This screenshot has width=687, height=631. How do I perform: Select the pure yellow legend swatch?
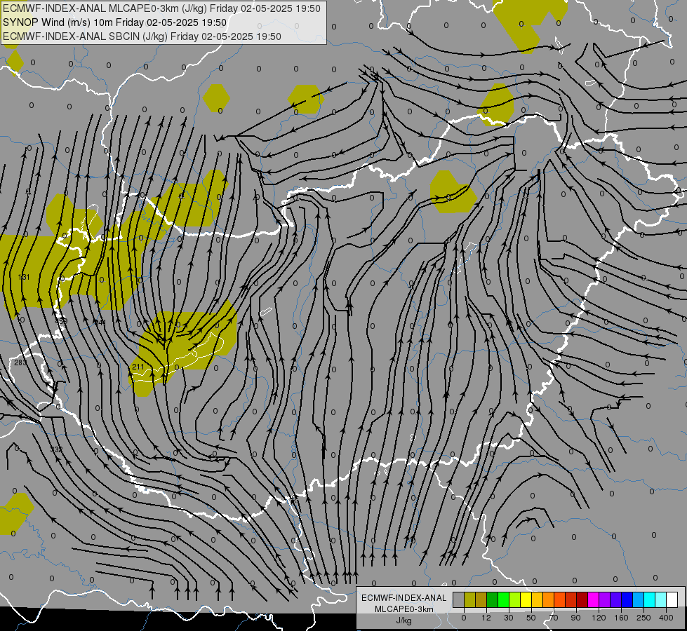[x=526, y=599]
